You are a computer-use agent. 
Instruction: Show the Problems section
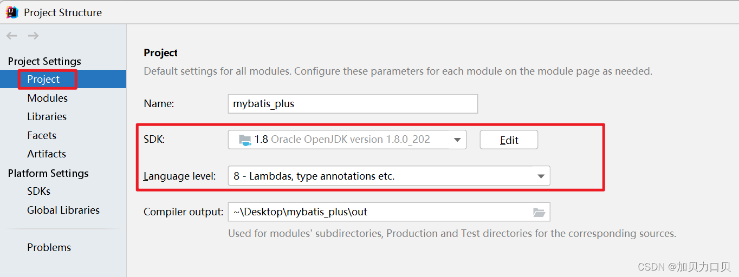pyautogui.click(x=49, y=247)
